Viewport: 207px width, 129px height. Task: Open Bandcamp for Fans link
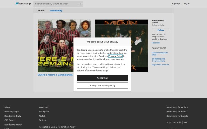(176, 111)
